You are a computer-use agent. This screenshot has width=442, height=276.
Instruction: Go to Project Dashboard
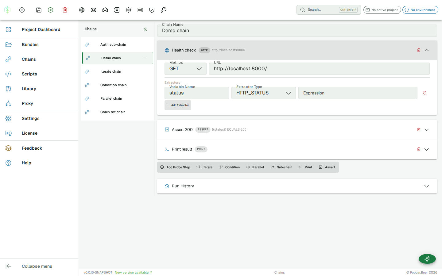pos(39,29)
